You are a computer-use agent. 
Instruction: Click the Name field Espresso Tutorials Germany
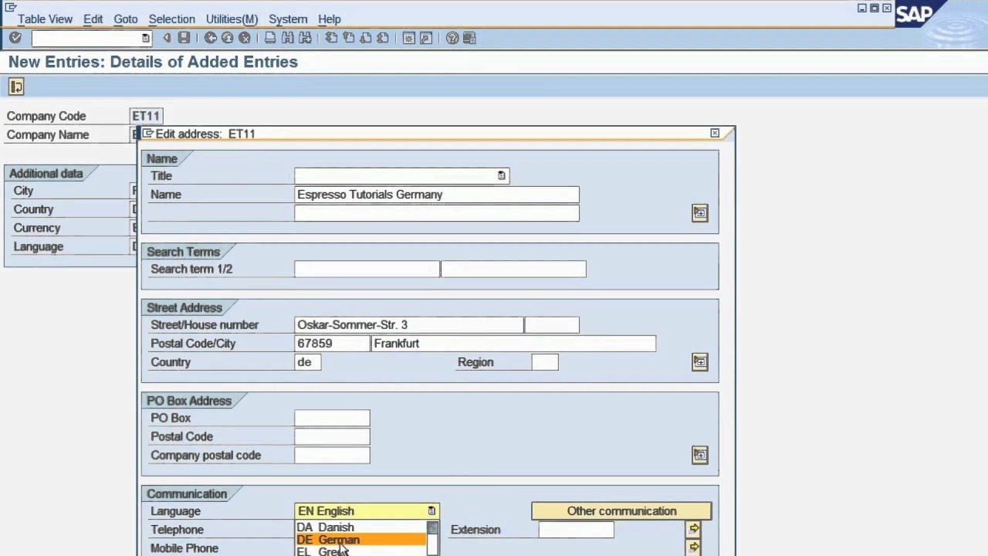click(x=436, y=195)
